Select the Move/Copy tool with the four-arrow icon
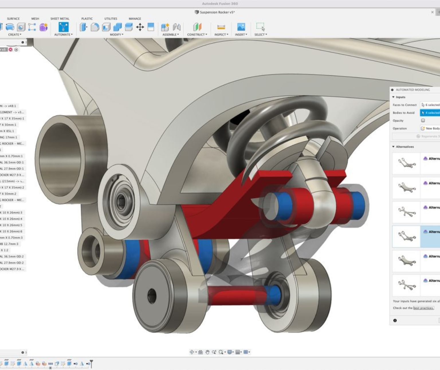 click(140, 27)
